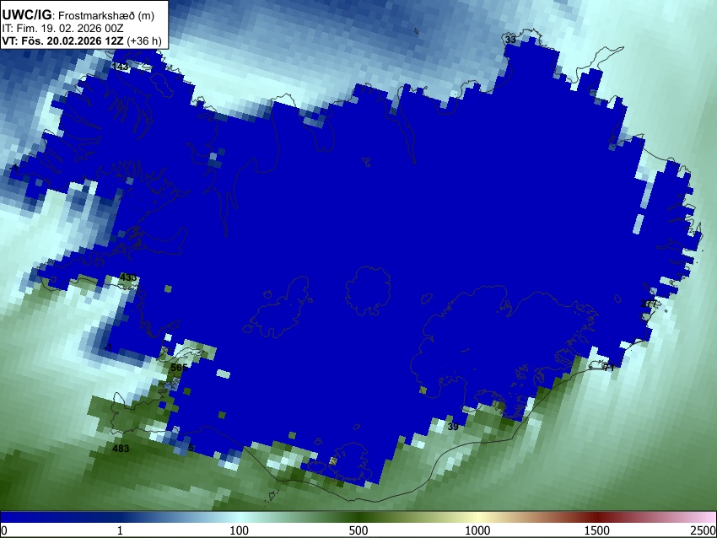717x538 pixels.
Task: Click the map value label "33"
Action: pos(510,40)
